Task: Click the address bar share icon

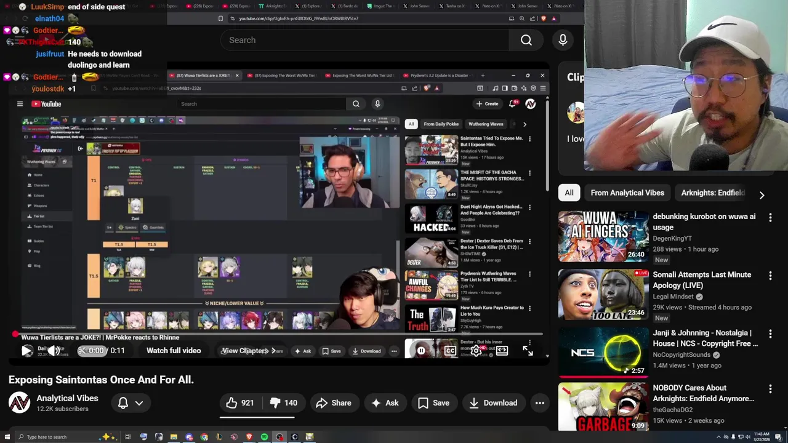Action: pyautogui.click(x=533, y=18)
